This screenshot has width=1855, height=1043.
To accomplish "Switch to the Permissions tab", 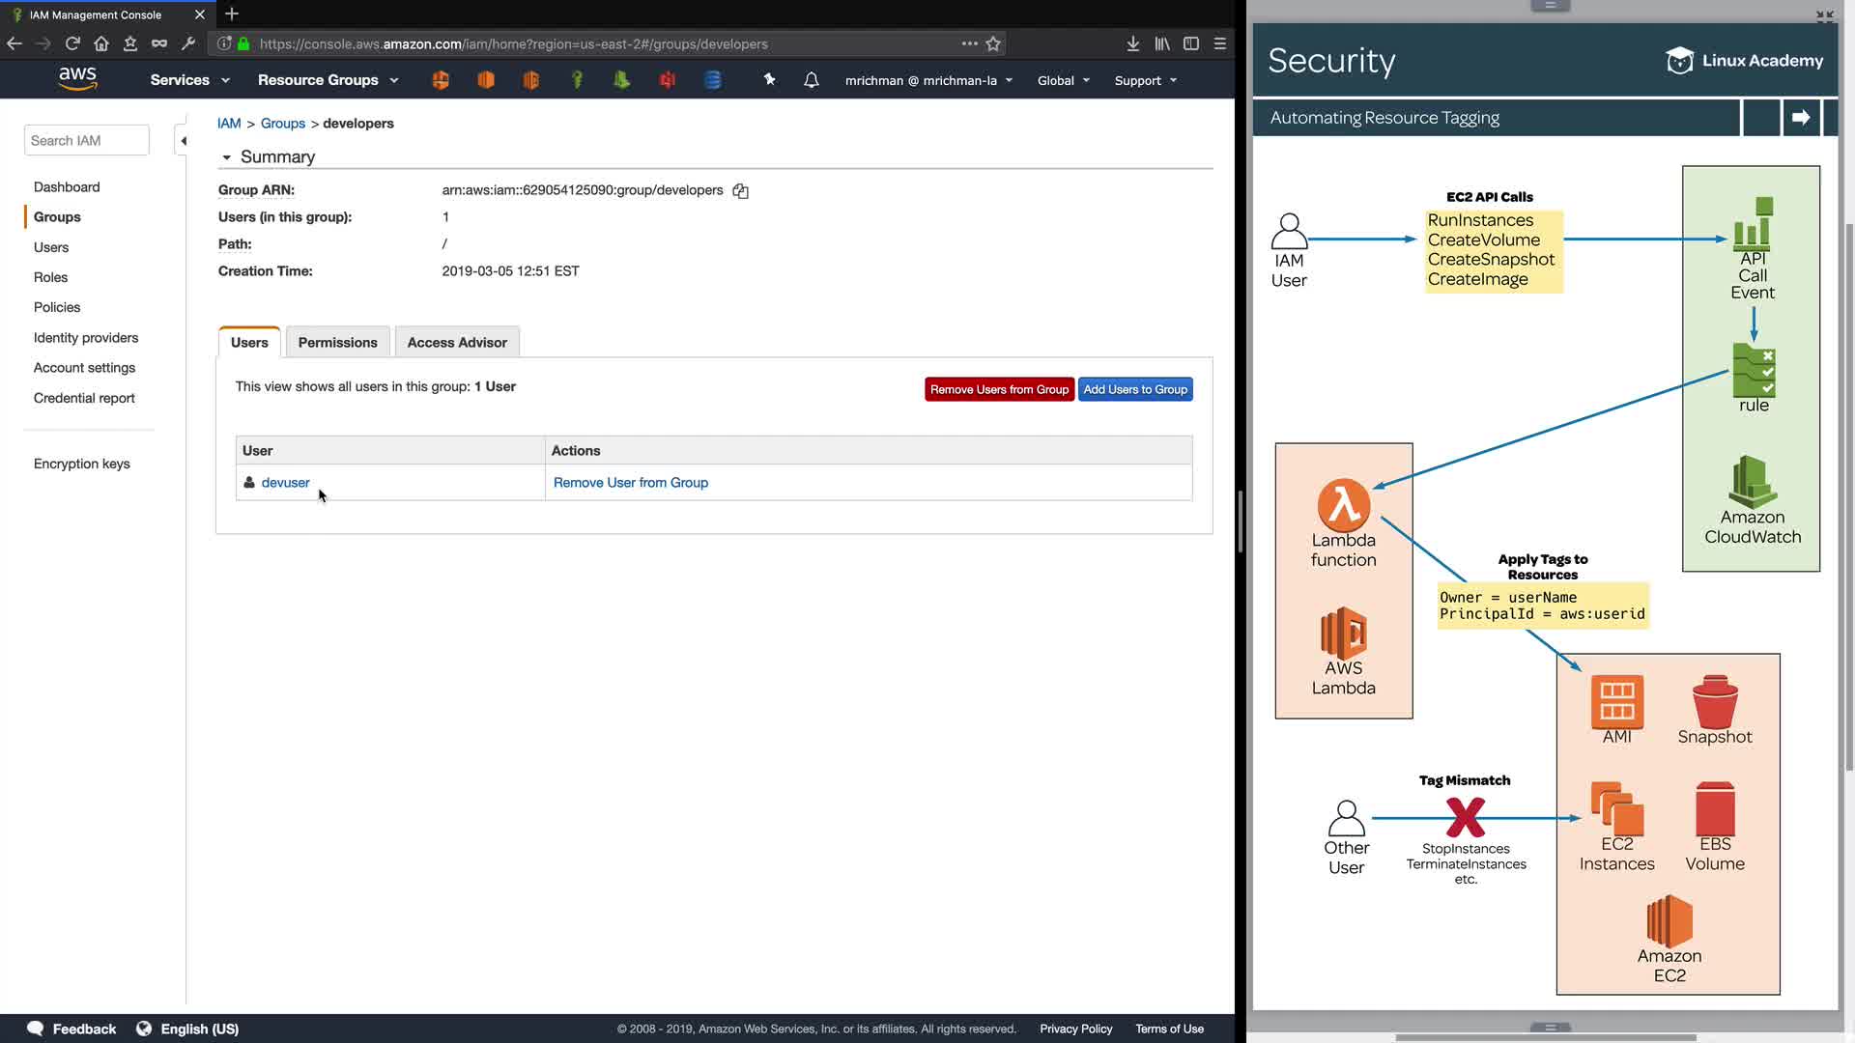I will (337, 343).
